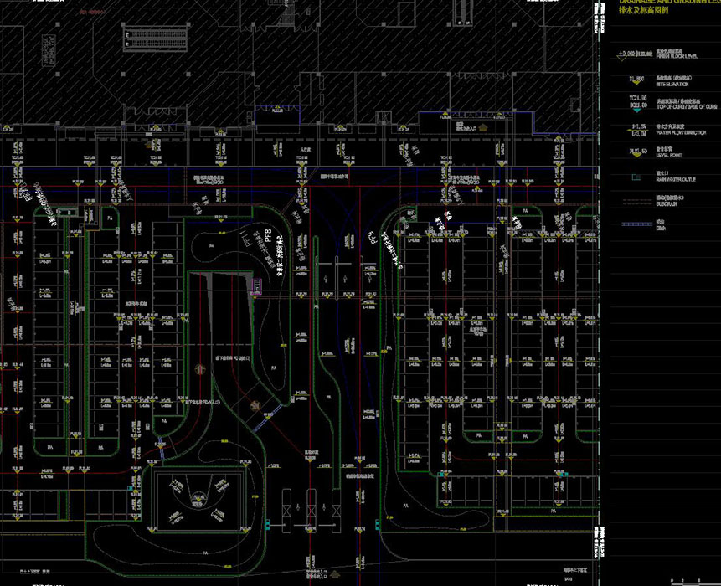Select the Water Flow Direction legend symbol
The width and height of the screenshot is (721, 586).
(x=634, y=129)
